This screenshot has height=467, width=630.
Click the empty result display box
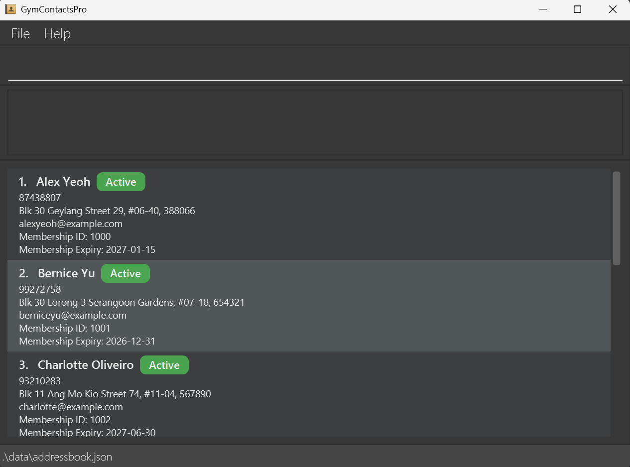315,122
